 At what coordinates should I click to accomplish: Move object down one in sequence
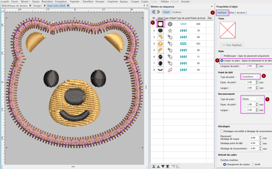[163, 167]
